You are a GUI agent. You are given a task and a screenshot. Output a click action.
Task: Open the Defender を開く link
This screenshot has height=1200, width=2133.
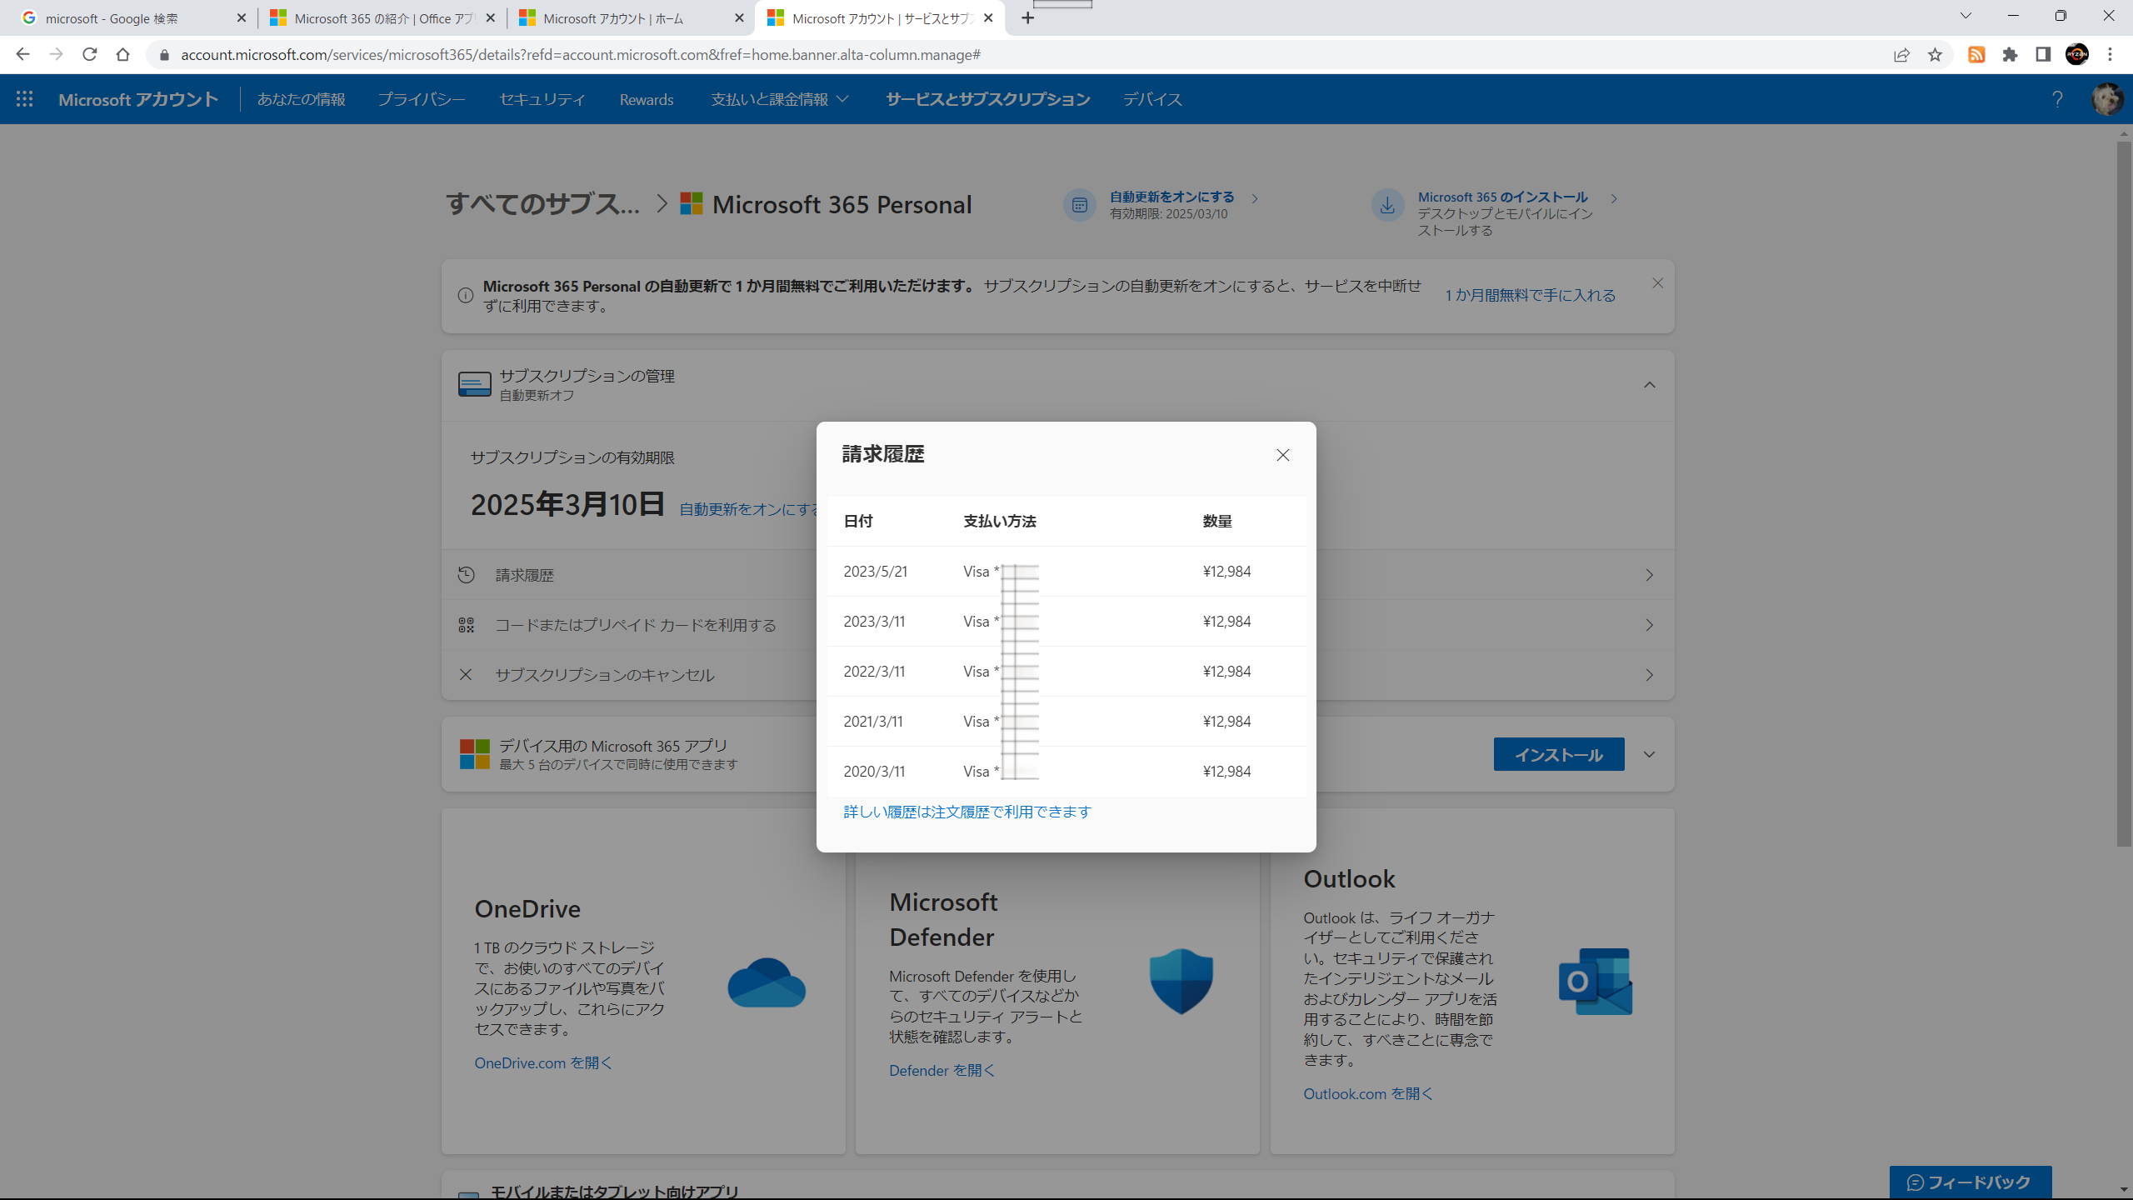[942, 1070]
